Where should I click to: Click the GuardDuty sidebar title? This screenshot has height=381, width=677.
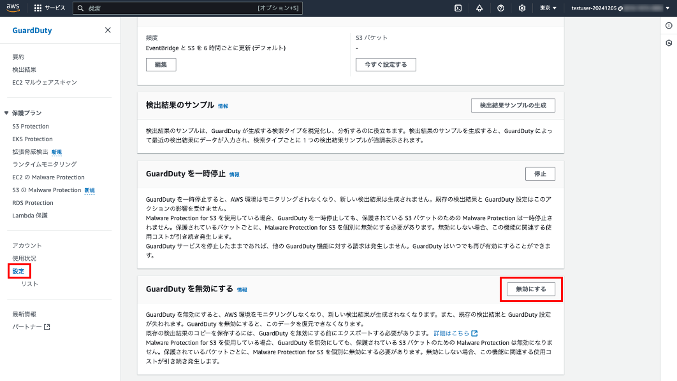point(32,30)
